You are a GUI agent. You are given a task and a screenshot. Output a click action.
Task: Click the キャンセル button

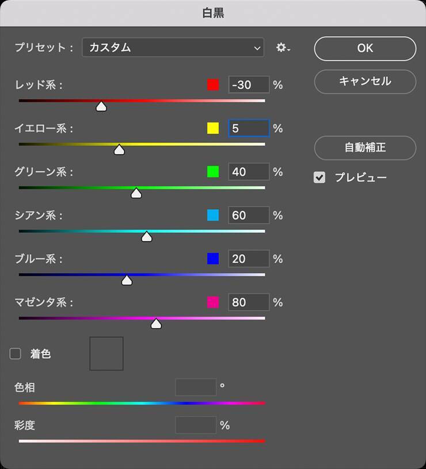[x=365, y=82]
